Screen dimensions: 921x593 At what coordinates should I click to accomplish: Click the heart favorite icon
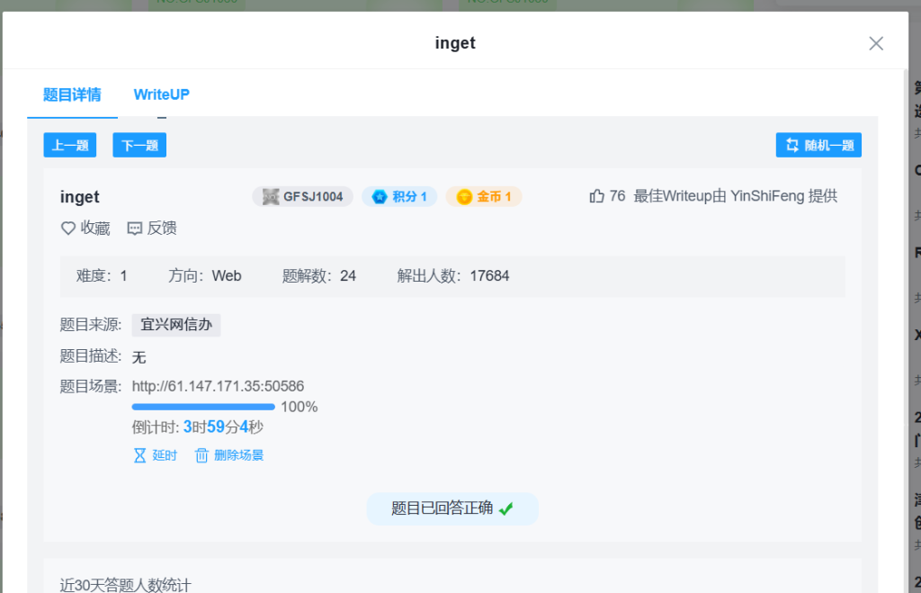tap(68, 229)
